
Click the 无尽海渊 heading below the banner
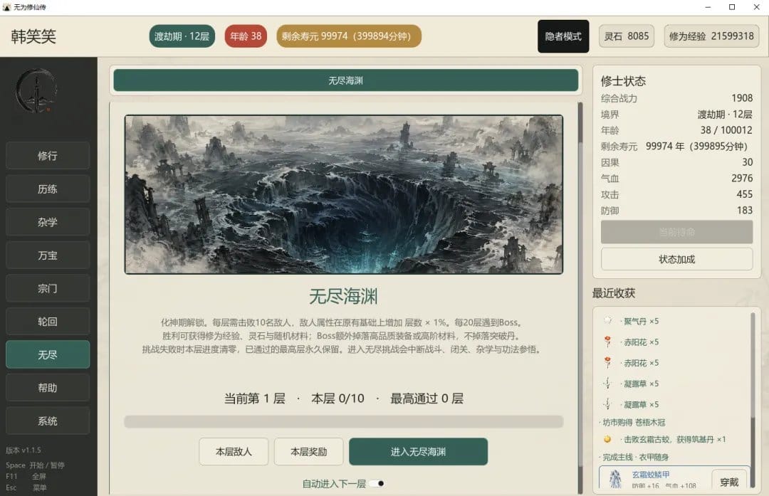343,296
